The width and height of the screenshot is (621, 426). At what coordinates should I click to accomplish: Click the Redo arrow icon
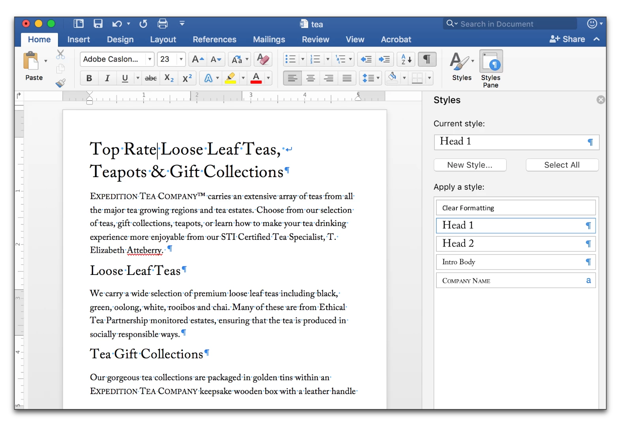pyautogui.click(x=143, y=24)
